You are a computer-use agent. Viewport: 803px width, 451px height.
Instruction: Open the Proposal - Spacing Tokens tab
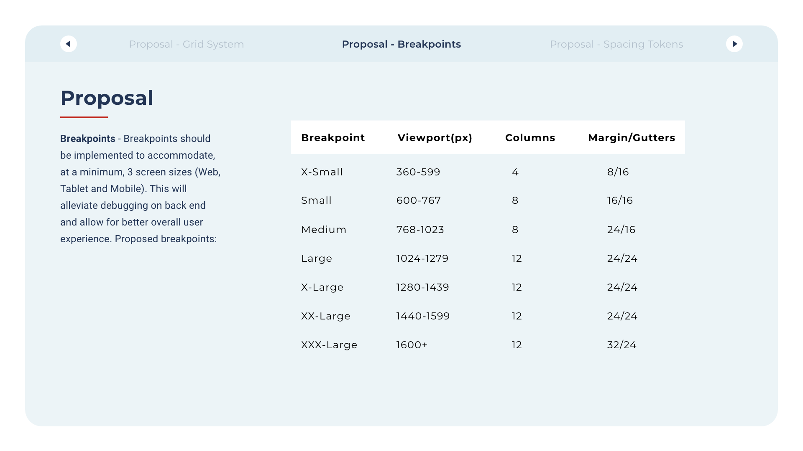click(616, 44)
